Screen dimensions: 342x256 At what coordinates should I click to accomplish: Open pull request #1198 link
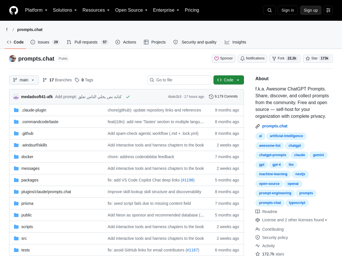[188, 180]
